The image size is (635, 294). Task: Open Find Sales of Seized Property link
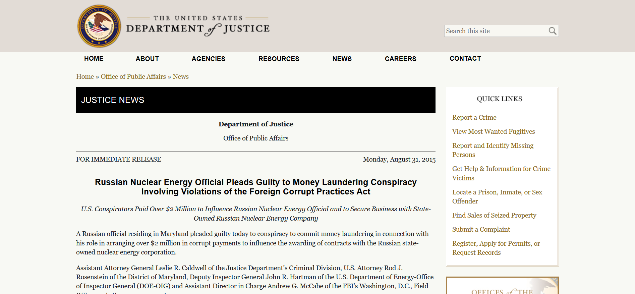[x=494, y=215]
